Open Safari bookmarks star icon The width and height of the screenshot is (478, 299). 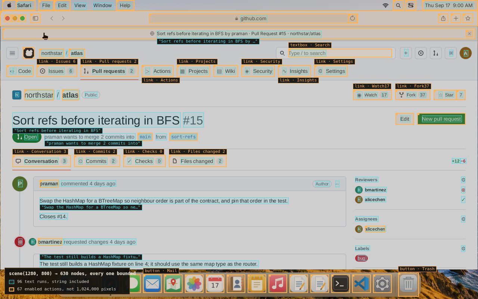468,18
